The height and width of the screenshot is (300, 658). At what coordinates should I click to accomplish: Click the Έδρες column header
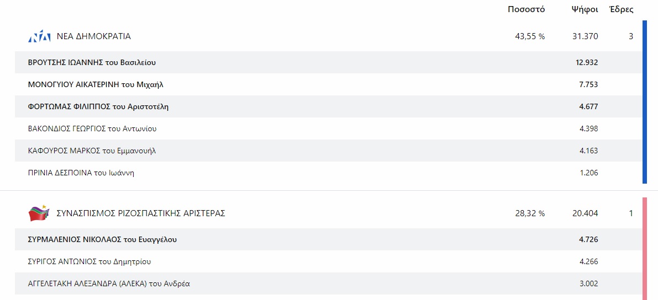621,9
